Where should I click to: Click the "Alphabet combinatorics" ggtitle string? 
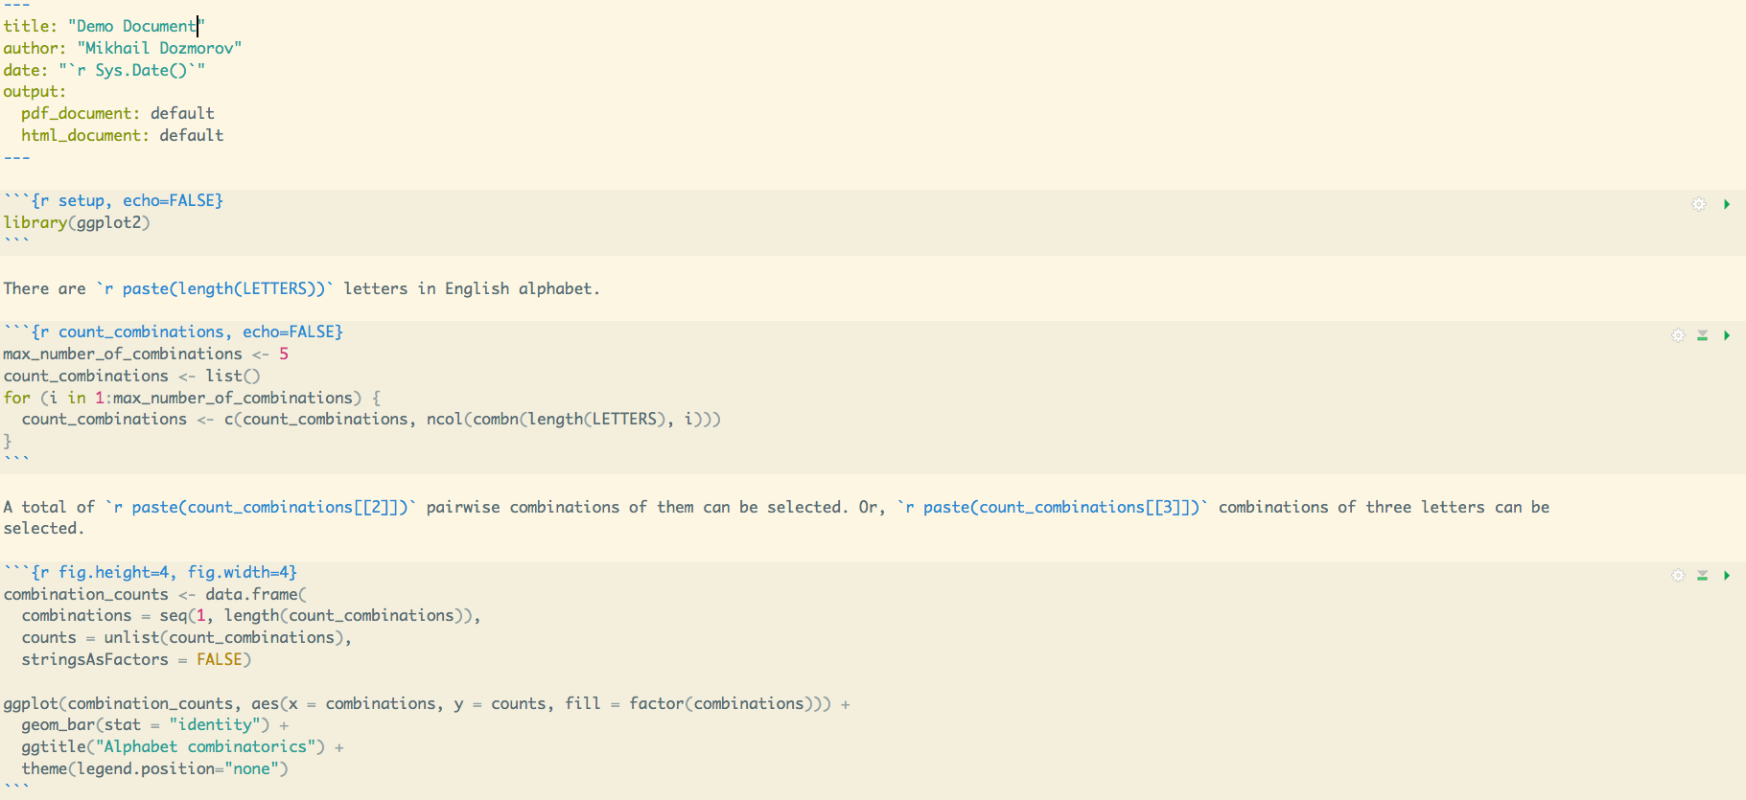[x=210, y=747]
